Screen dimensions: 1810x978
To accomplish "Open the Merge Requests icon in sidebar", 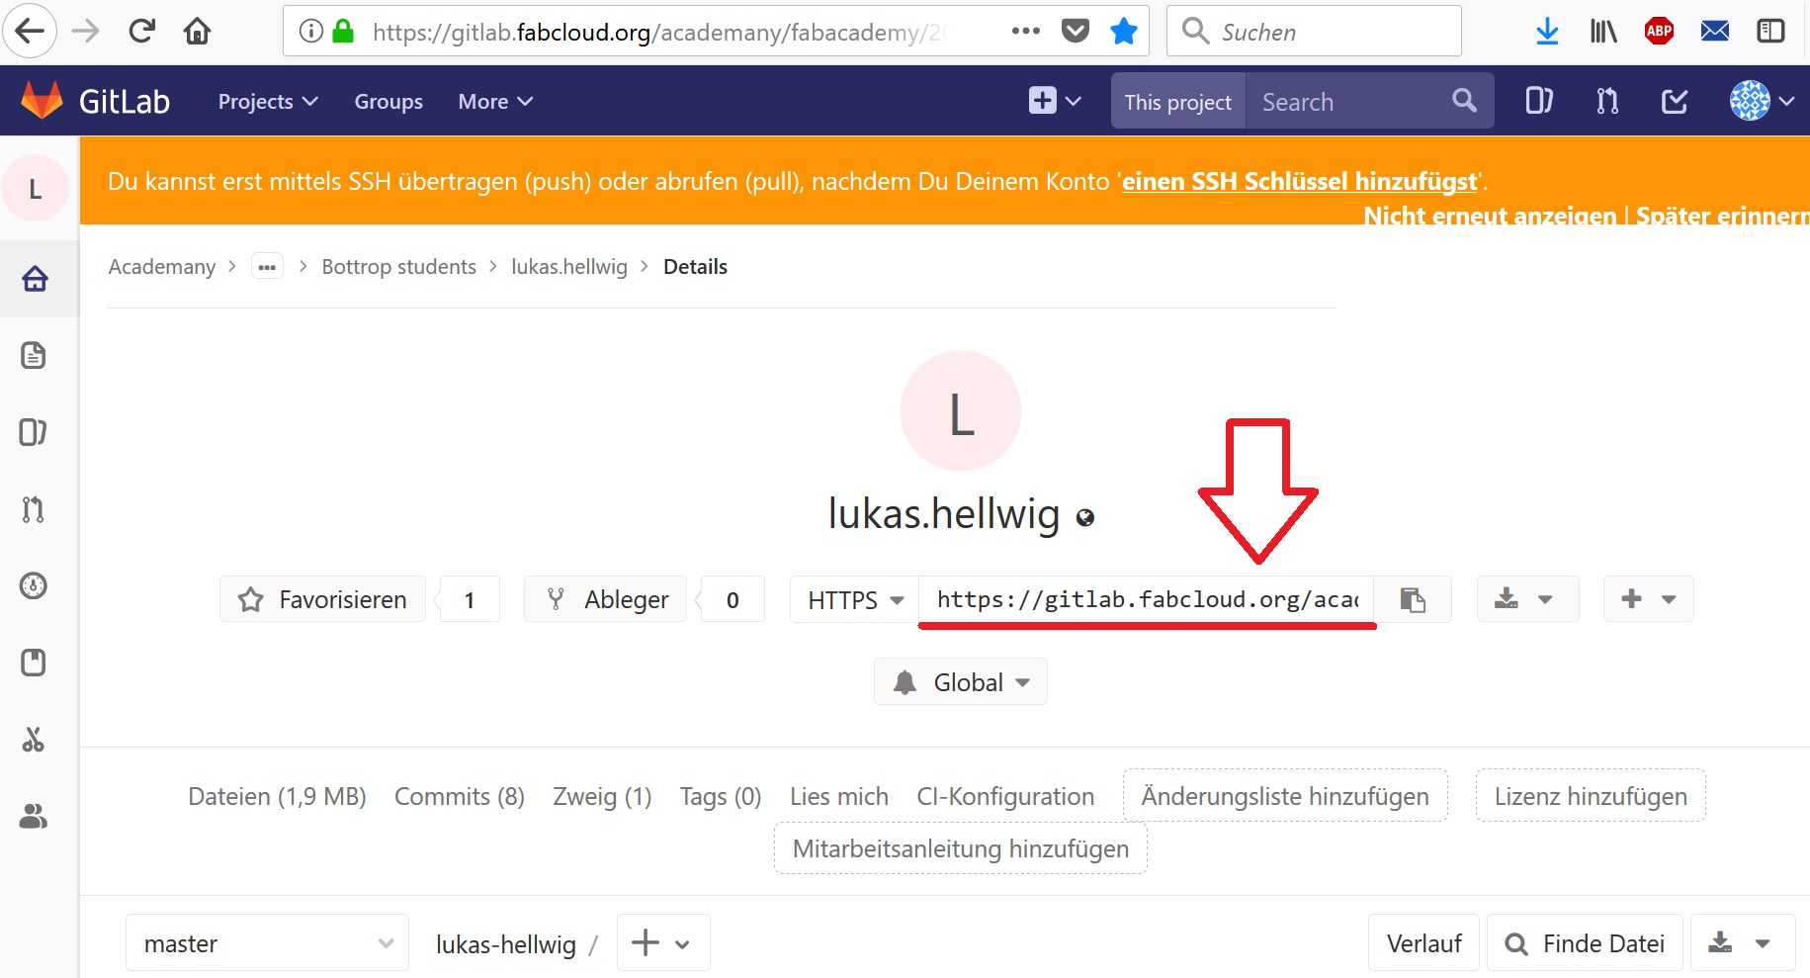I will (35, 509).
